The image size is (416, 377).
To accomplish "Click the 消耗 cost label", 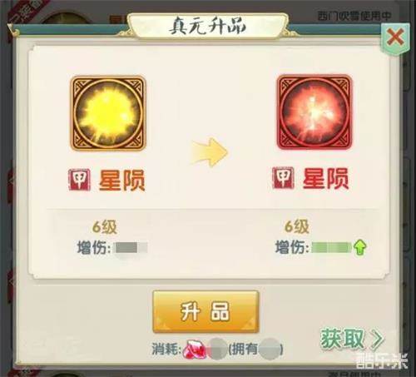I will pos(166,349).
